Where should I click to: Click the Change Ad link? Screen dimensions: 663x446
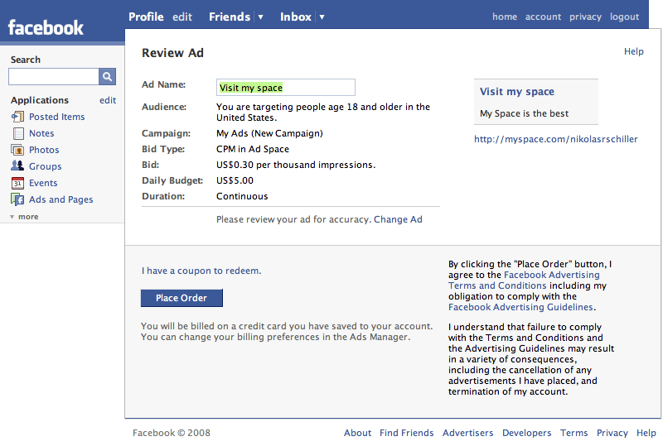[x=398, y=219]
